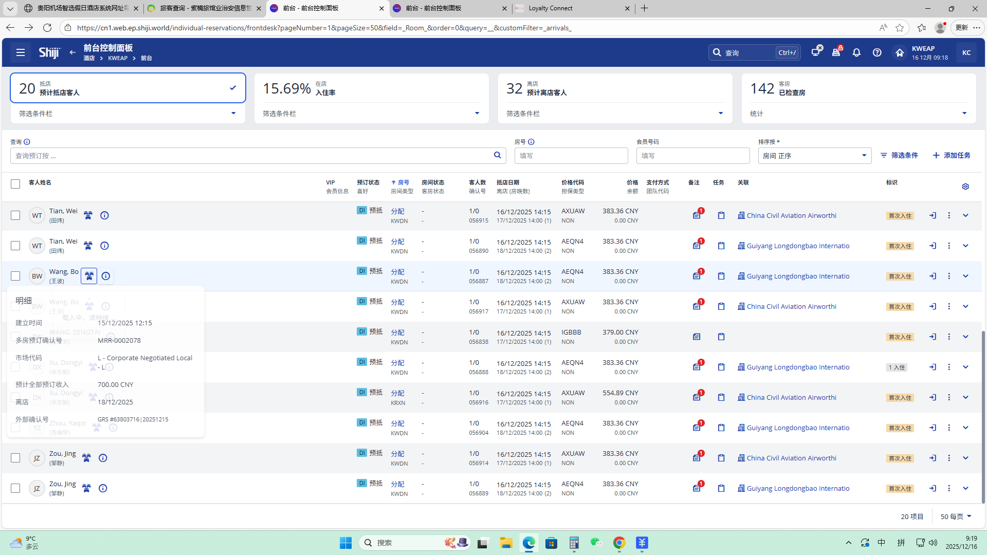Click task clipboard icon in WANG, ZENGTAI row
Screen dimensions: 987x555
(721, 337)
